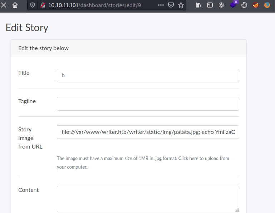This screenshot has width=275, height=213.
Task: Click the Tagline label
Action: pyautogui.click(x=27, y=101)
